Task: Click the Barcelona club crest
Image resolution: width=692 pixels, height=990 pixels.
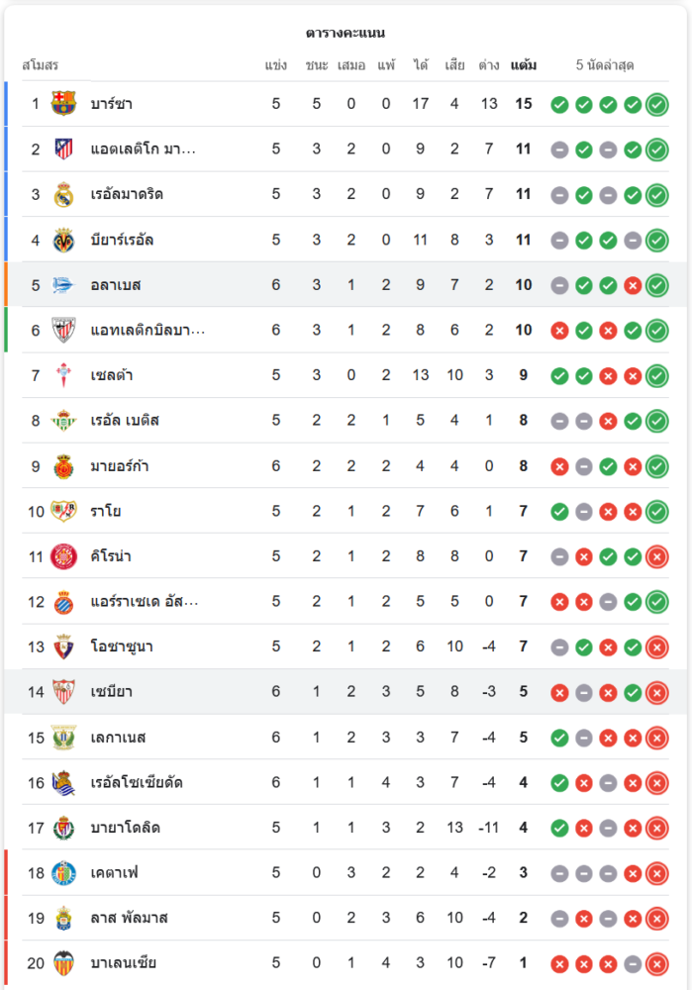Action: 63,104
